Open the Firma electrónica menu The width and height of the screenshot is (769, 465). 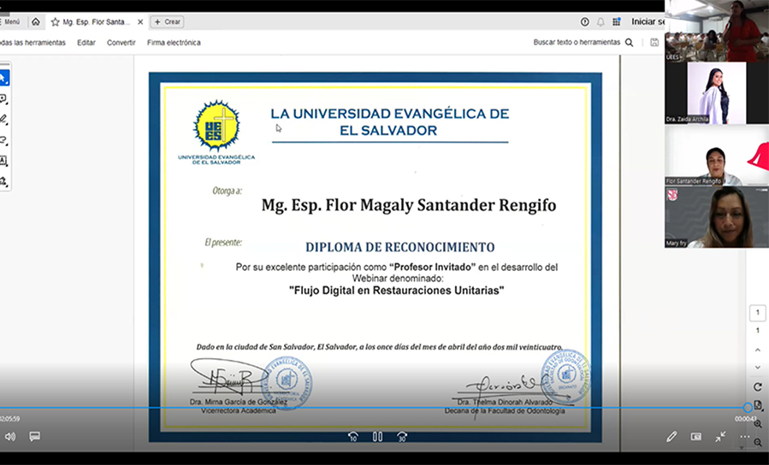coord(174,43)
